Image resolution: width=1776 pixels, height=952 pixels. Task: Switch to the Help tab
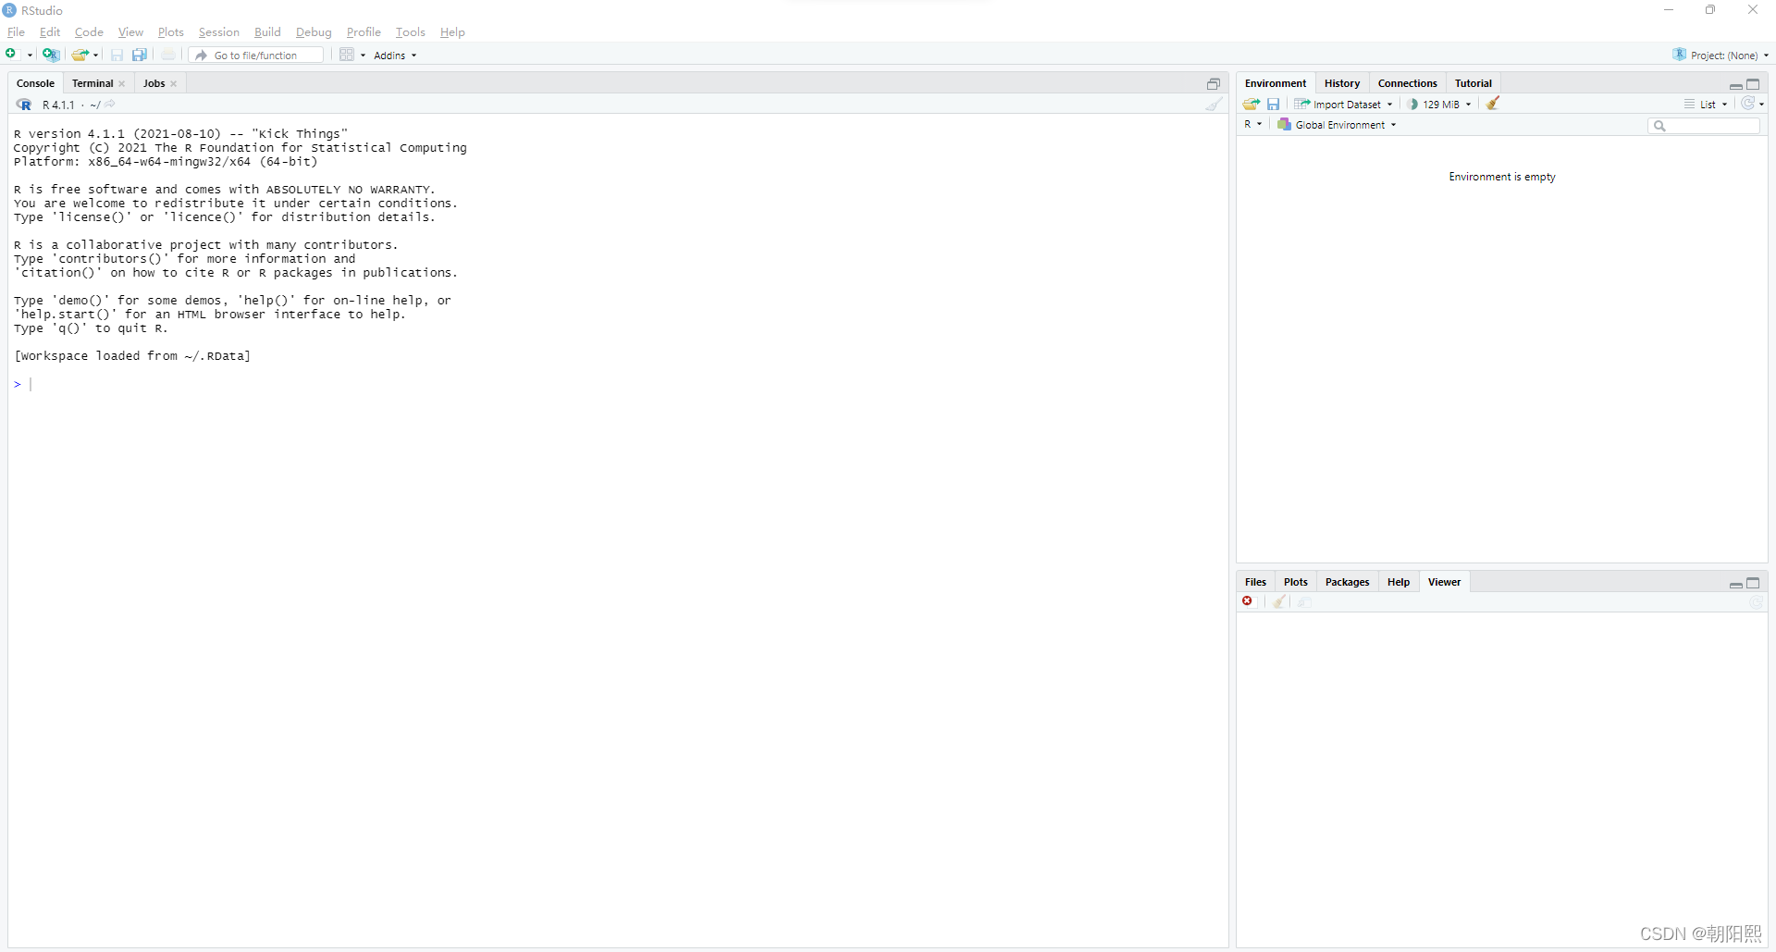tap(1398, 582)
